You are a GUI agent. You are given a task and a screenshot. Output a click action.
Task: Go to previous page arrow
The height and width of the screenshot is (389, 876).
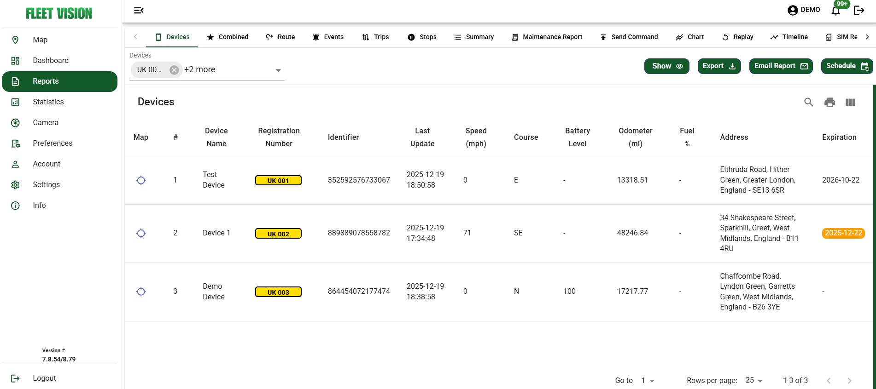[829, 381]
